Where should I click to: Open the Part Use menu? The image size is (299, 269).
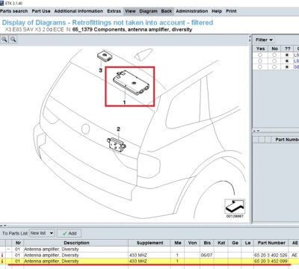click(41, 11)
